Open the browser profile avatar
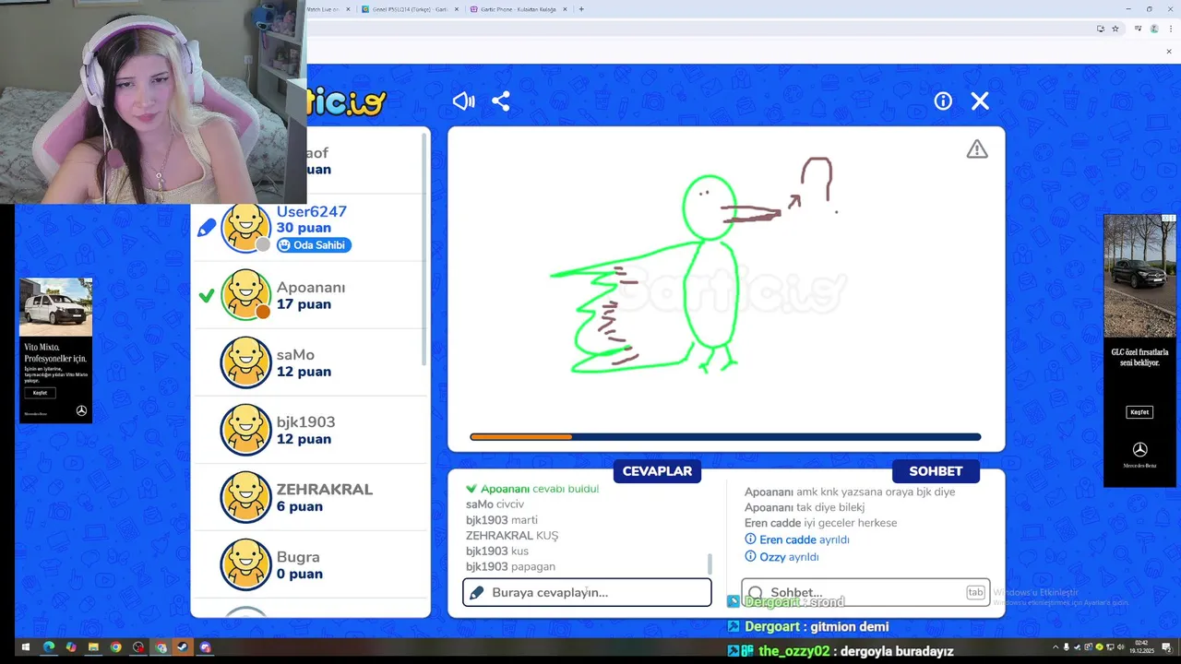This screenshot has height=664, width=1181. coord(1154,29)
